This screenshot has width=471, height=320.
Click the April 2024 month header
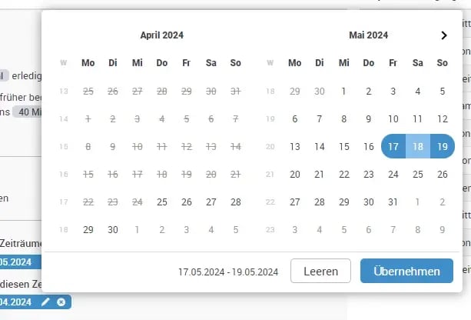point(162,35)
